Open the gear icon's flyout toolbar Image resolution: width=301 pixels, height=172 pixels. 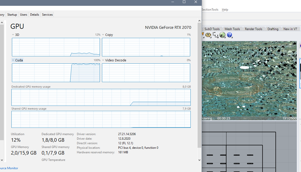tap(210, 37)
